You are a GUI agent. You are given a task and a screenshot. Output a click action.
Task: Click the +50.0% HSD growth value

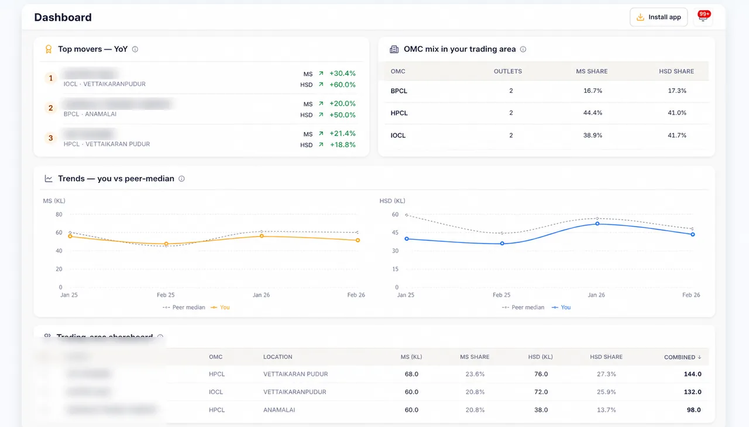(342, 115)
